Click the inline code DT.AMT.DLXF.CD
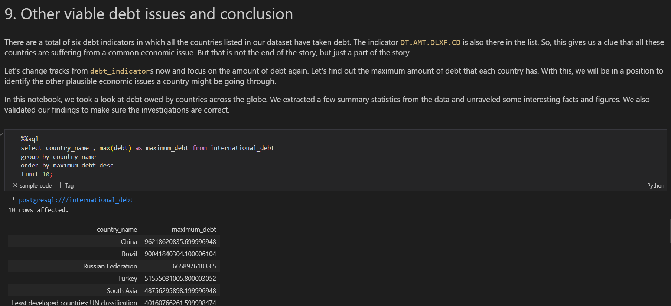671x306 pixels. click(x=431, y=42)
